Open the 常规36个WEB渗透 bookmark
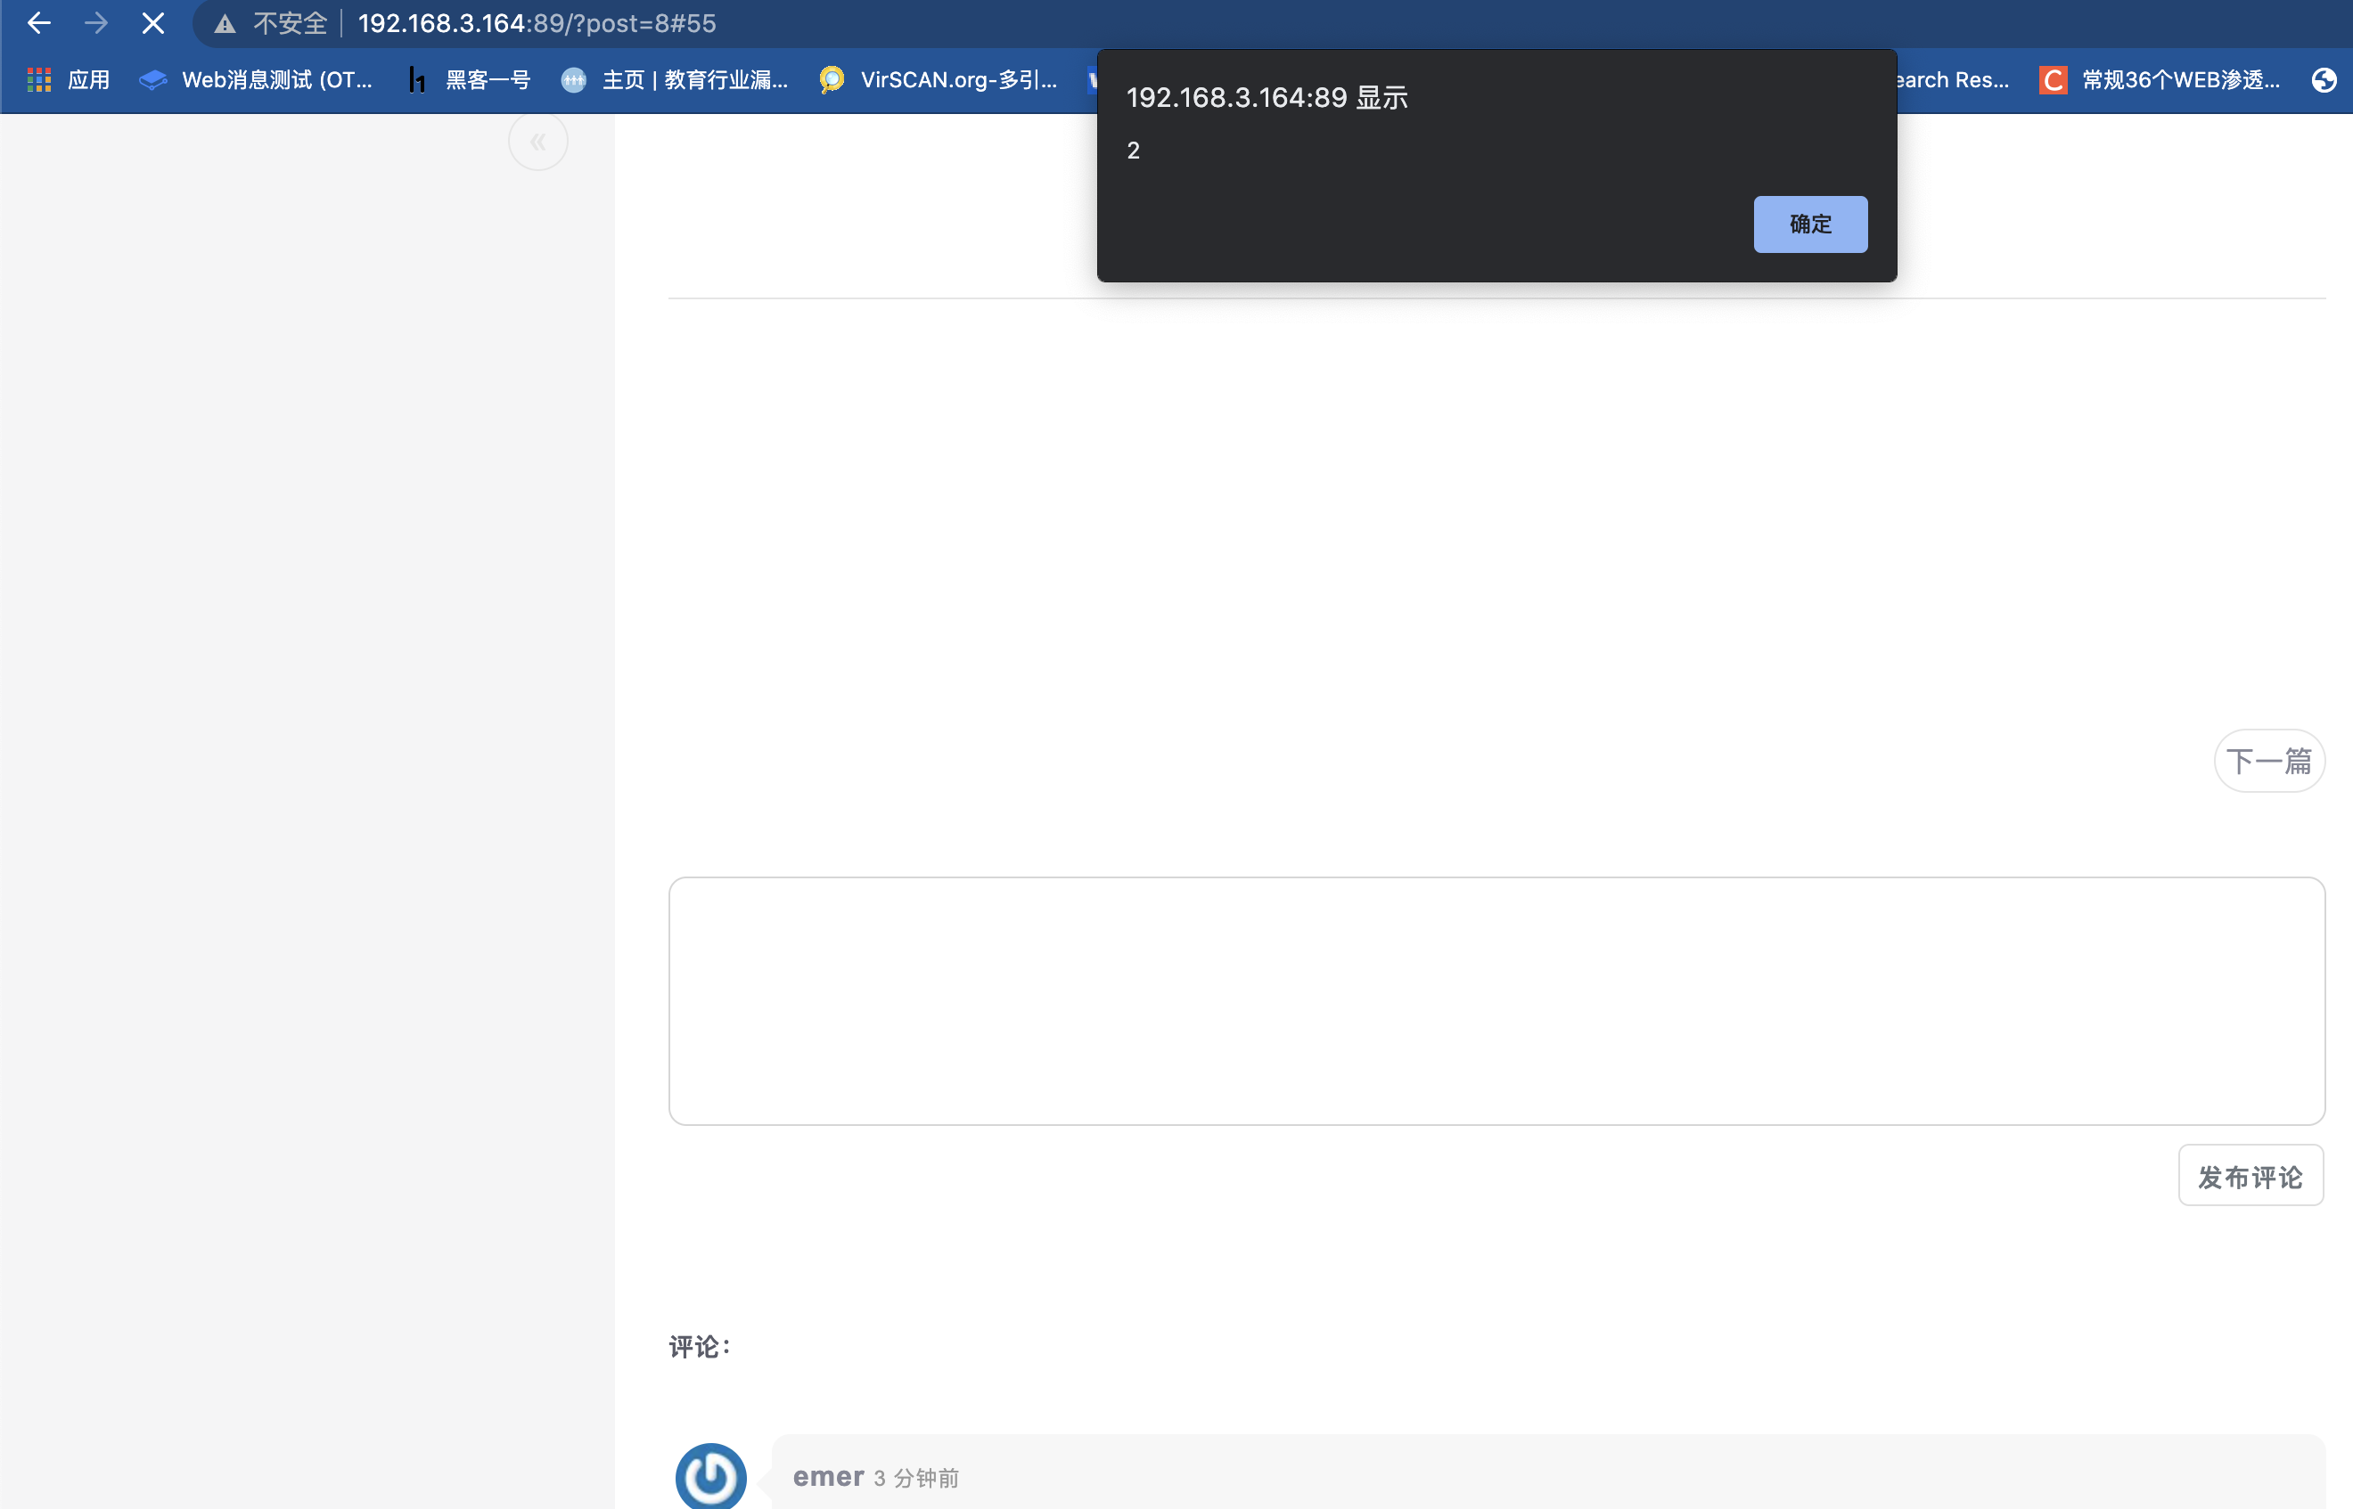The height and width of the screenshot is (1509, 2353). tap(2160, 80)
